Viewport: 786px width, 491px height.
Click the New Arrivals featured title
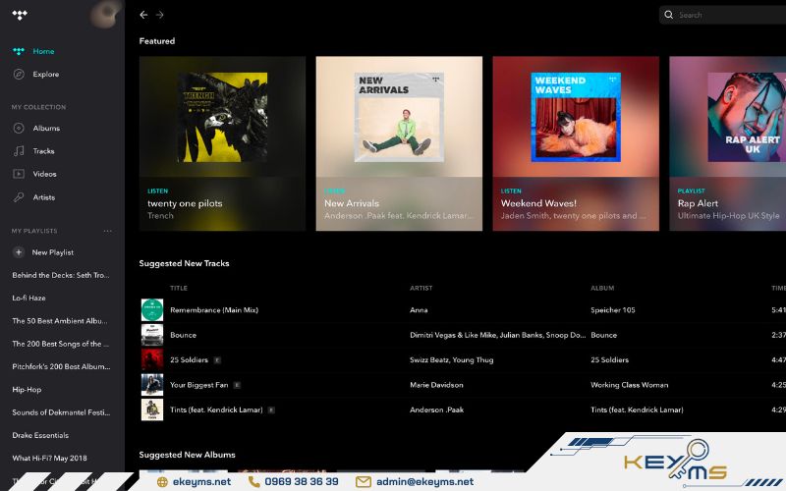click(352, 203)
